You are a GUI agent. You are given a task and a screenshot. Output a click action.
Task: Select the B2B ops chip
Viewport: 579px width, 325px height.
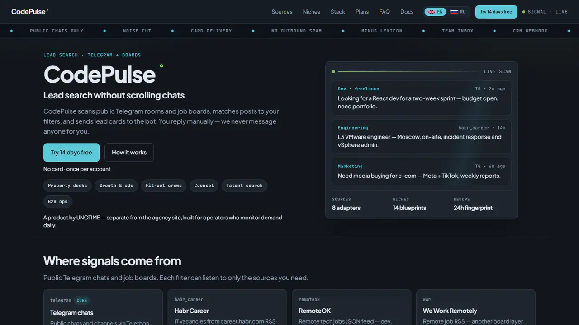(x=58, y=201)
